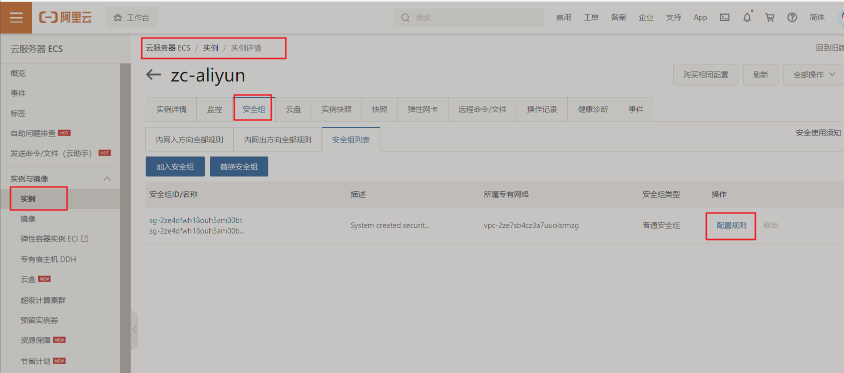Click 云服务器 ECS in the breadcrumb

[x=168, y=48]
